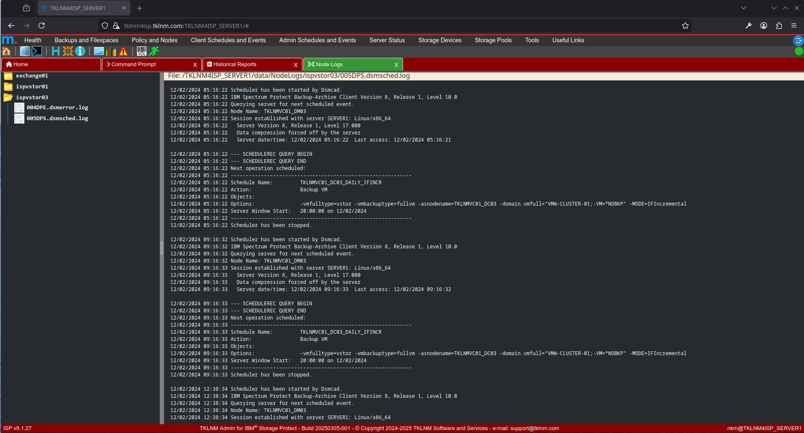Click the blue info circle icon

80,51
